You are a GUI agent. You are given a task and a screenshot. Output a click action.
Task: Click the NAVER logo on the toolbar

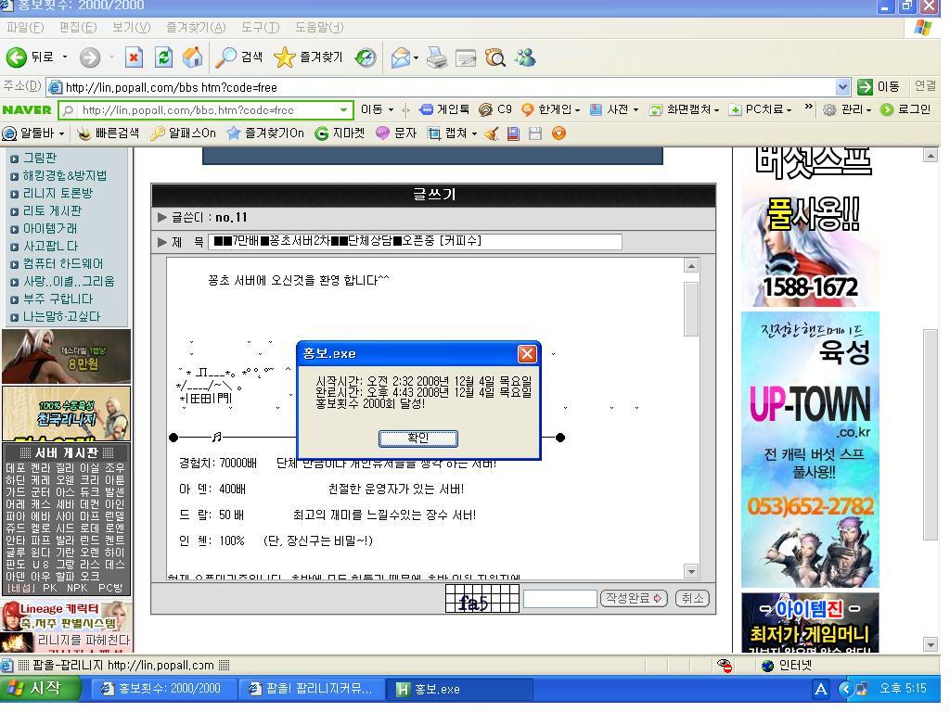click(x=27, y=110)
